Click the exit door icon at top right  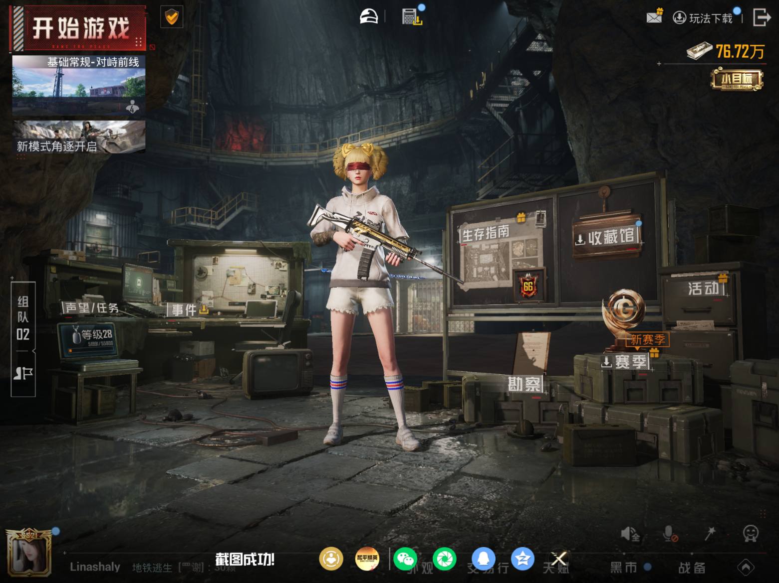pos(762,17)
